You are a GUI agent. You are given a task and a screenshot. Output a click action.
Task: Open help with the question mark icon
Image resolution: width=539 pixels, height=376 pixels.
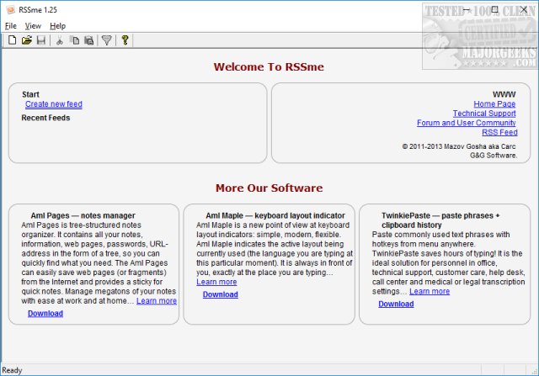coord(125,40)
